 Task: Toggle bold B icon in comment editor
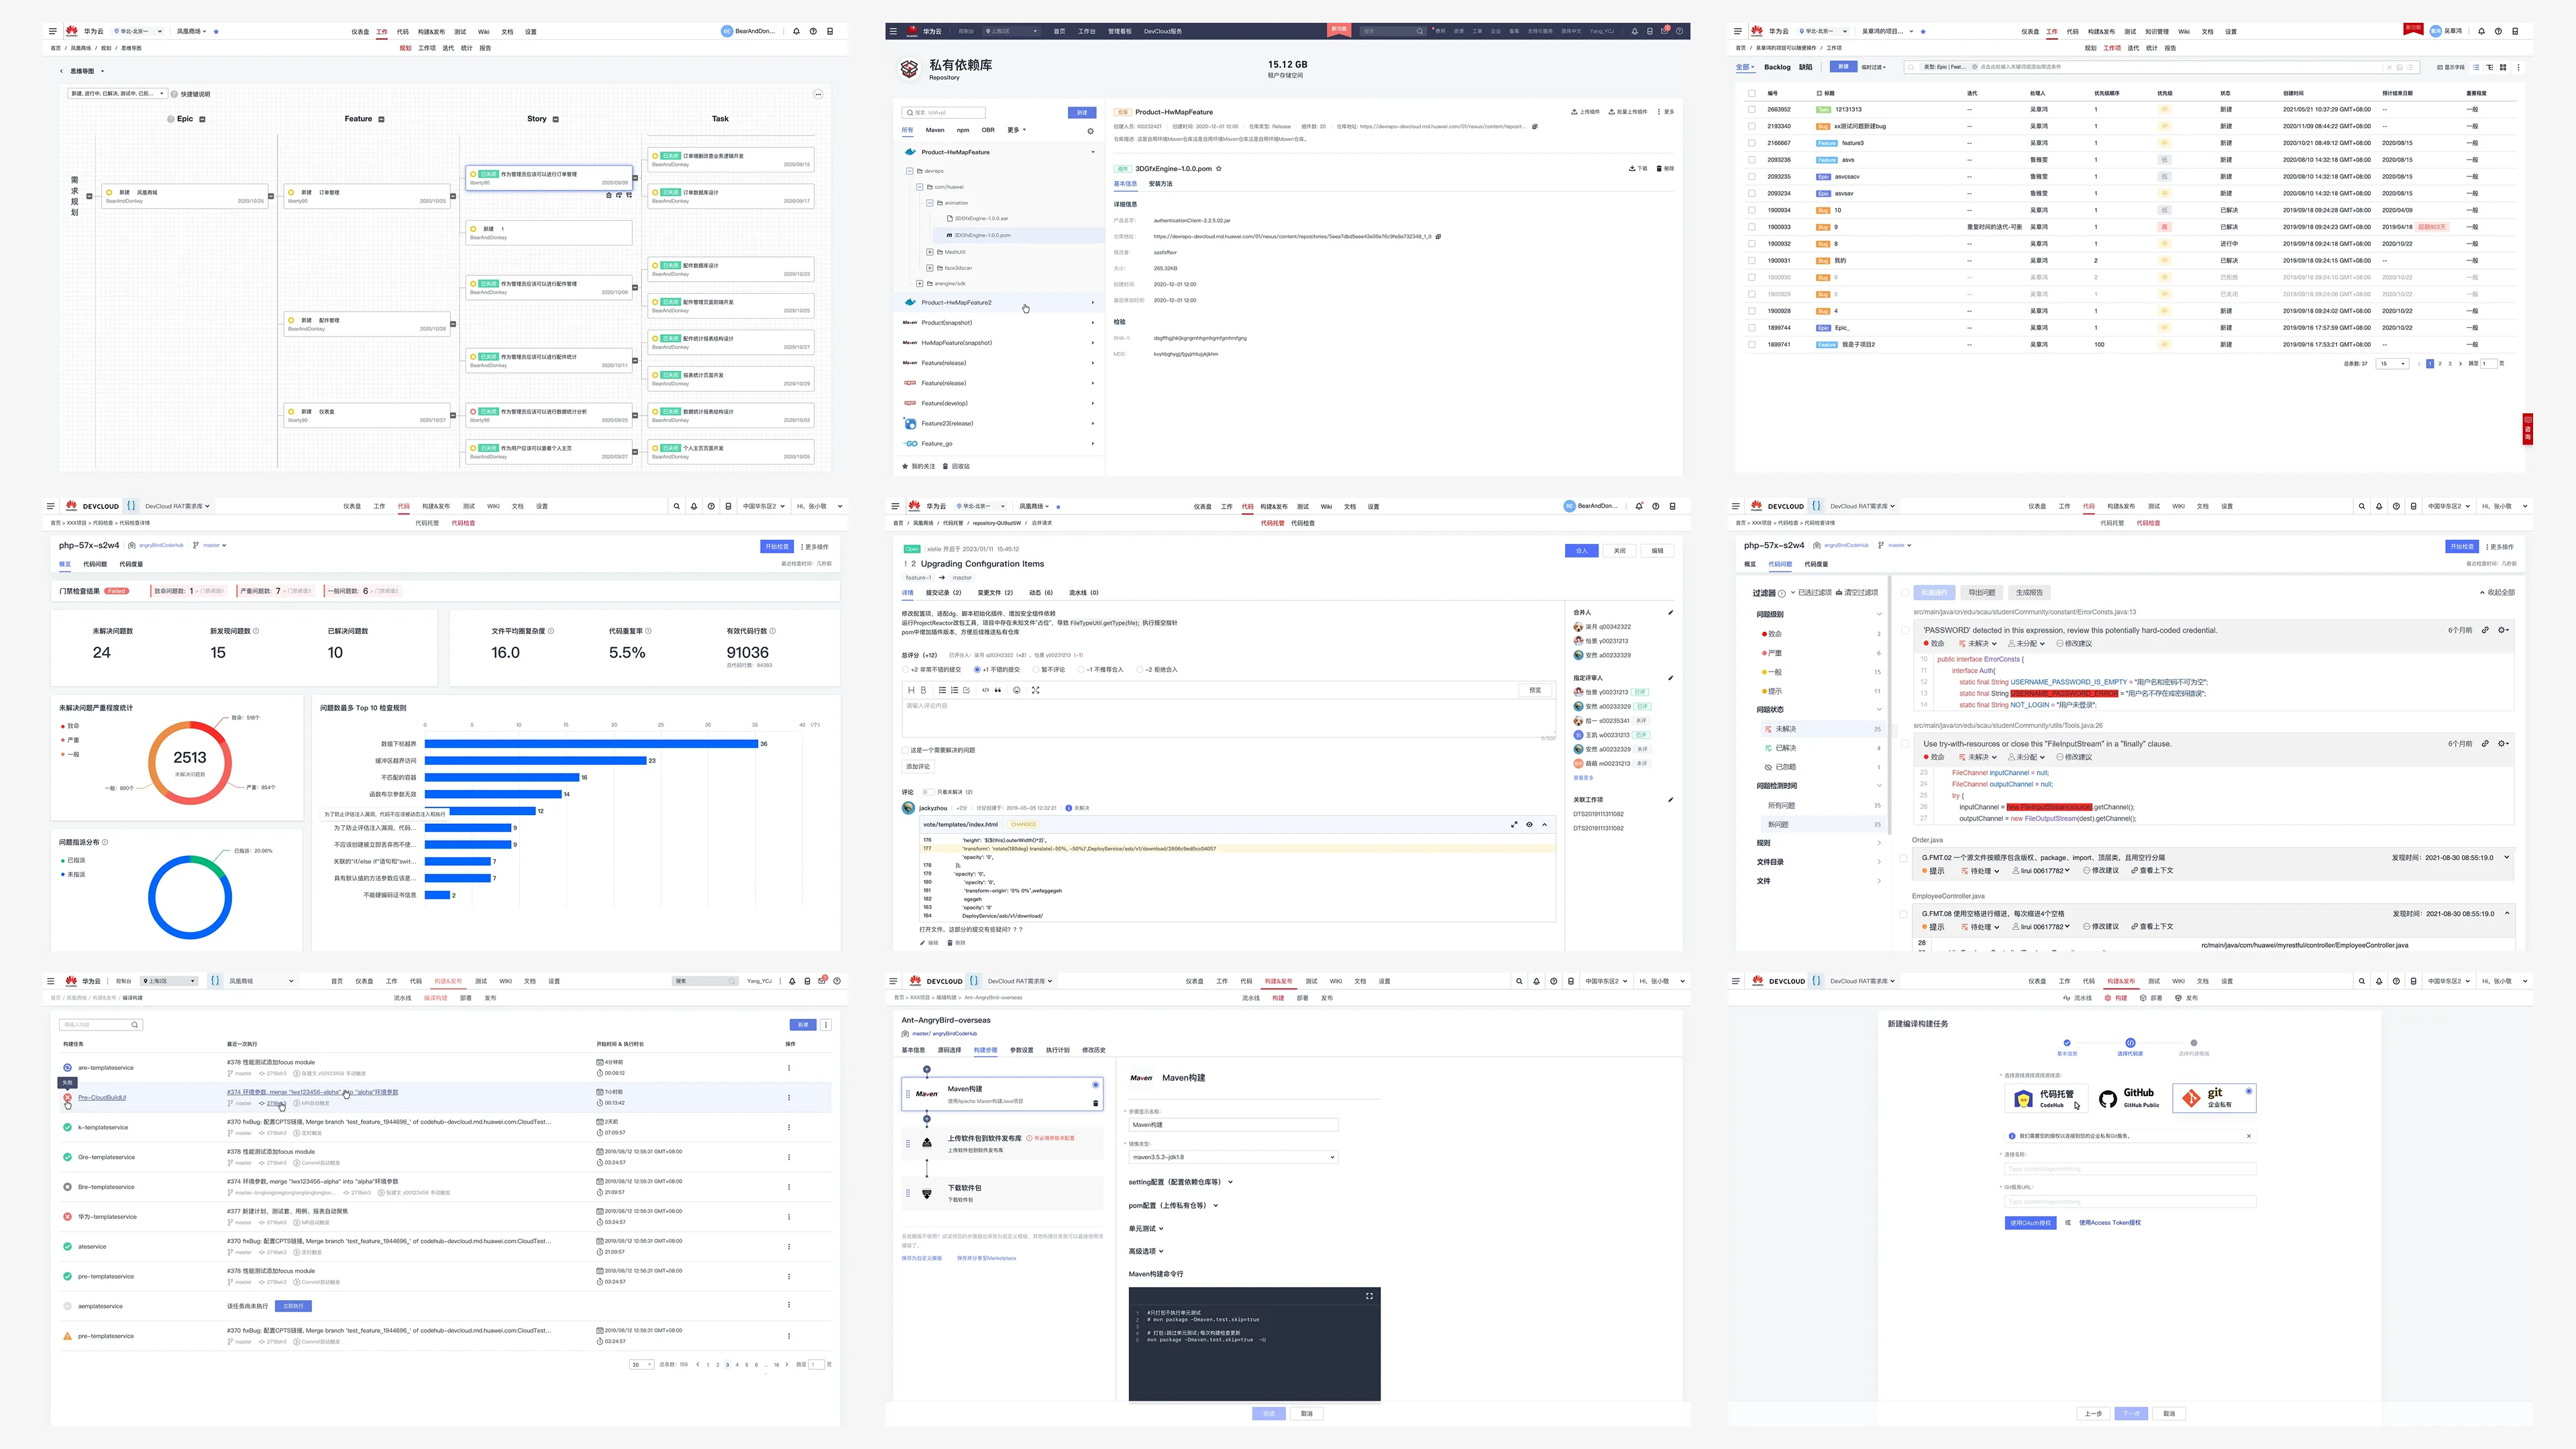coord(923,690)
